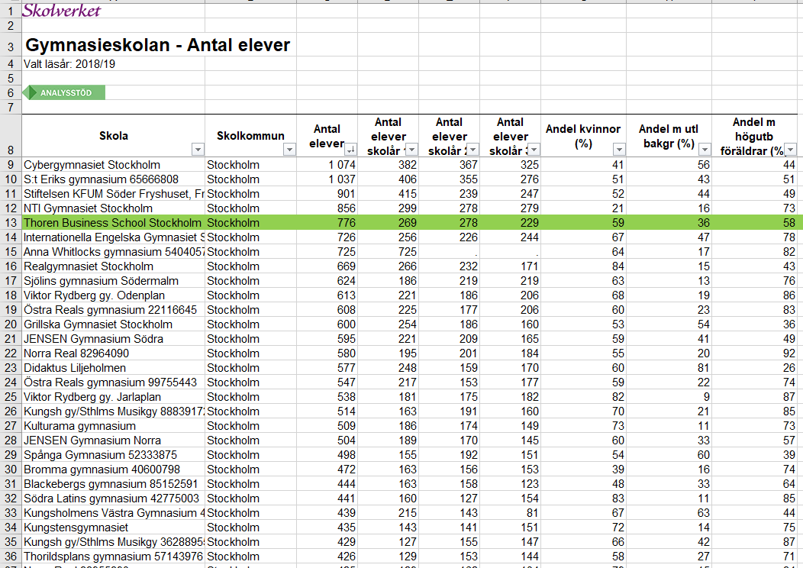Select Didaktus Liljeholmen utl bakgr value 81

point(669,368)
